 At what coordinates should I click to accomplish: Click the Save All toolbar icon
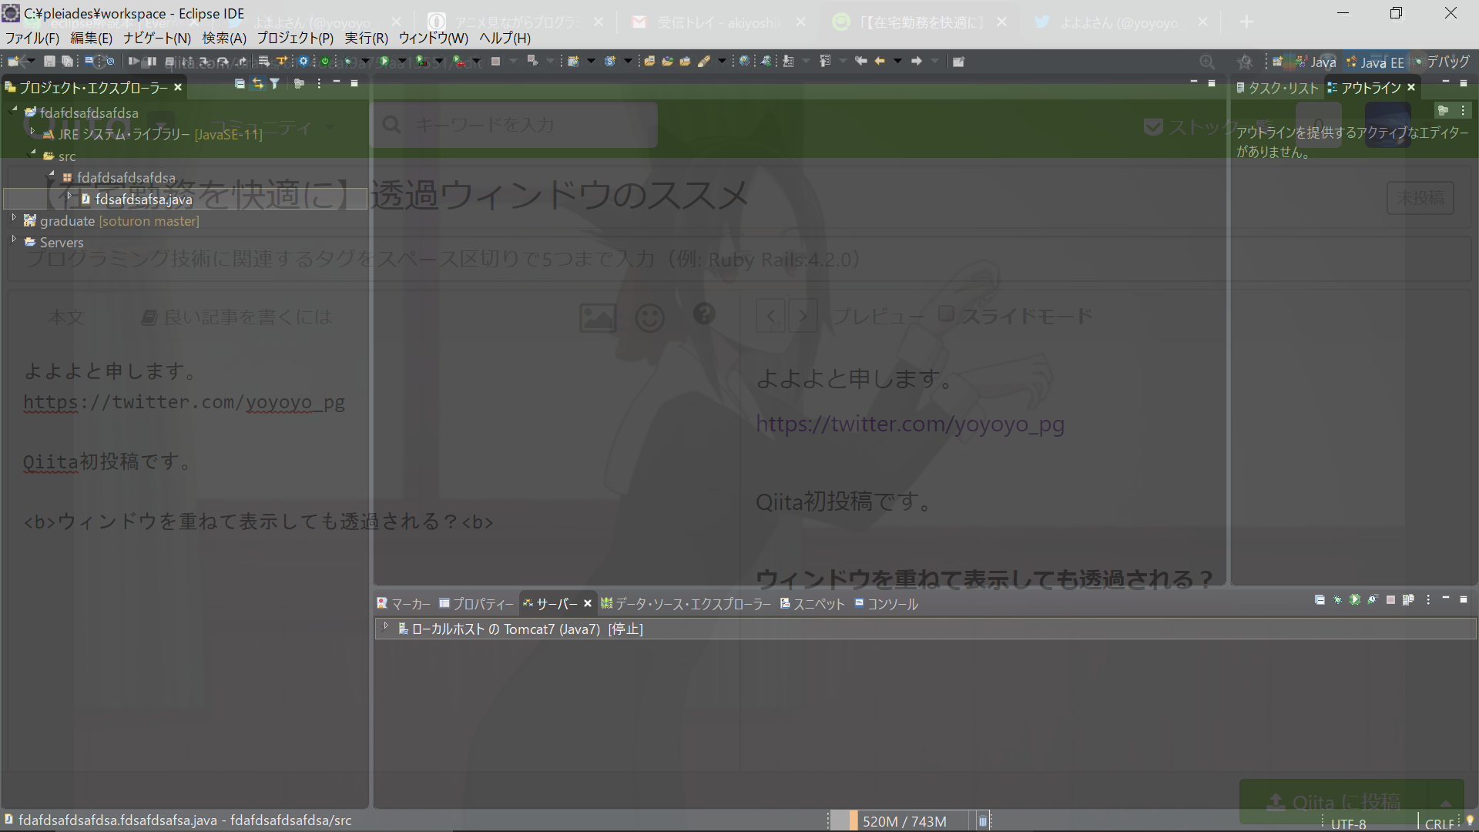[x=68, y=61]
